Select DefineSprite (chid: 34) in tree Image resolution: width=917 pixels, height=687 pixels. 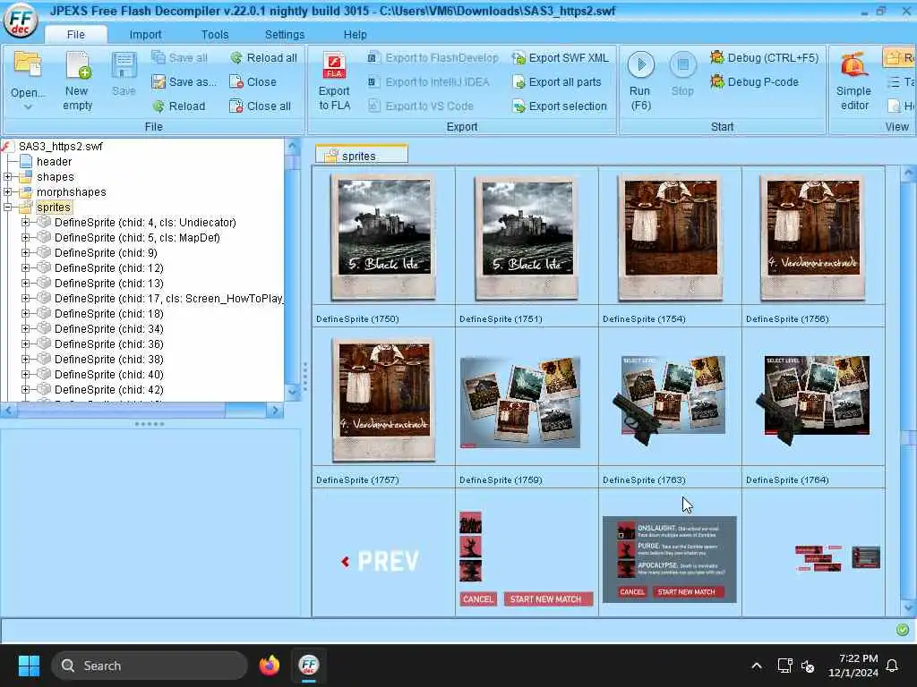coord(108,328)
